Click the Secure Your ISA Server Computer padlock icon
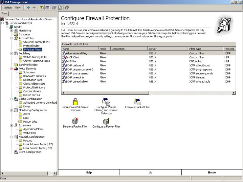The width and height of the screenshot is (243, 182). 75,102
